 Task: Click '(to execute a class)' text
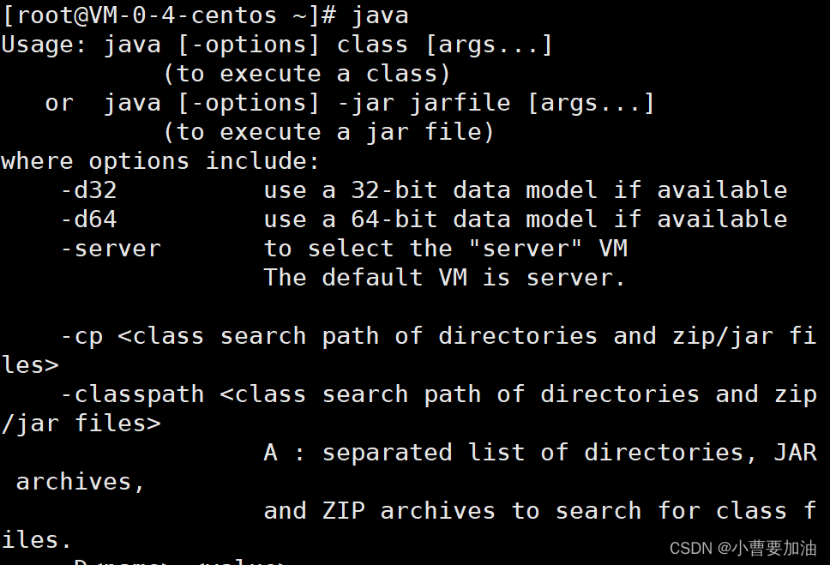click(307, 74)
